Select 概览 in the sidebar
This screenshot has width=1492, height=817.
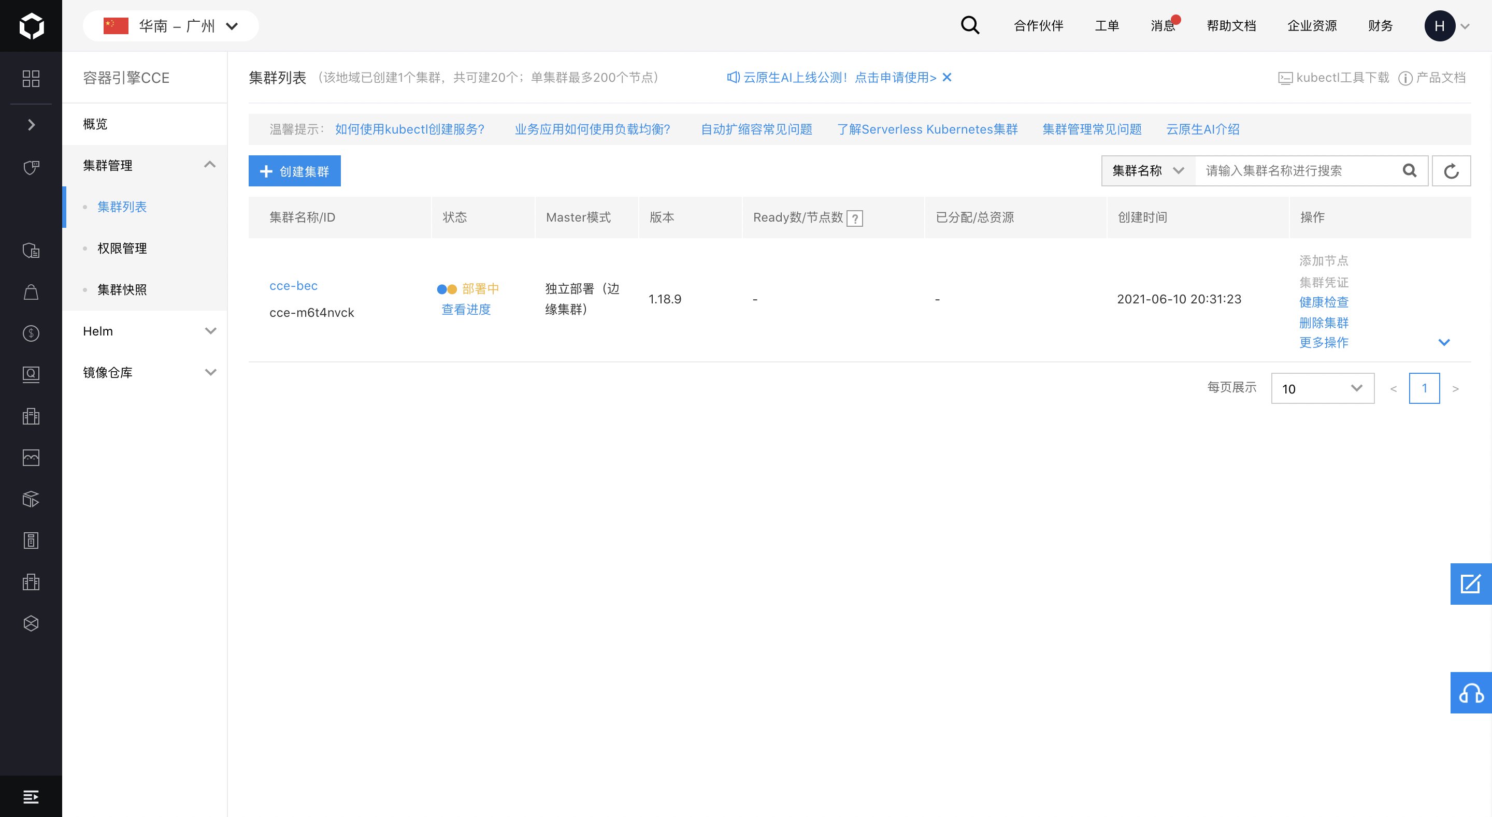95,123
